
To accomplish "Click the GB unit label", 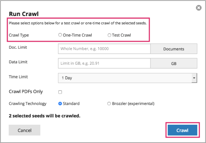I will tap(174, 63).
